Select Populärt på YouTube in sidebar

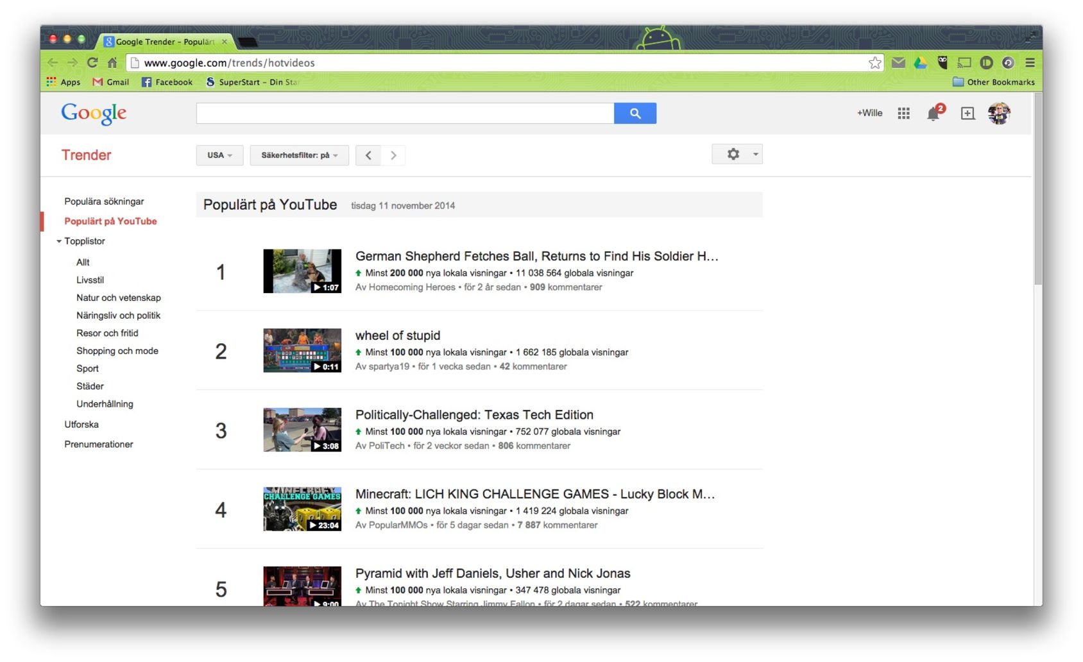point(110,221)
